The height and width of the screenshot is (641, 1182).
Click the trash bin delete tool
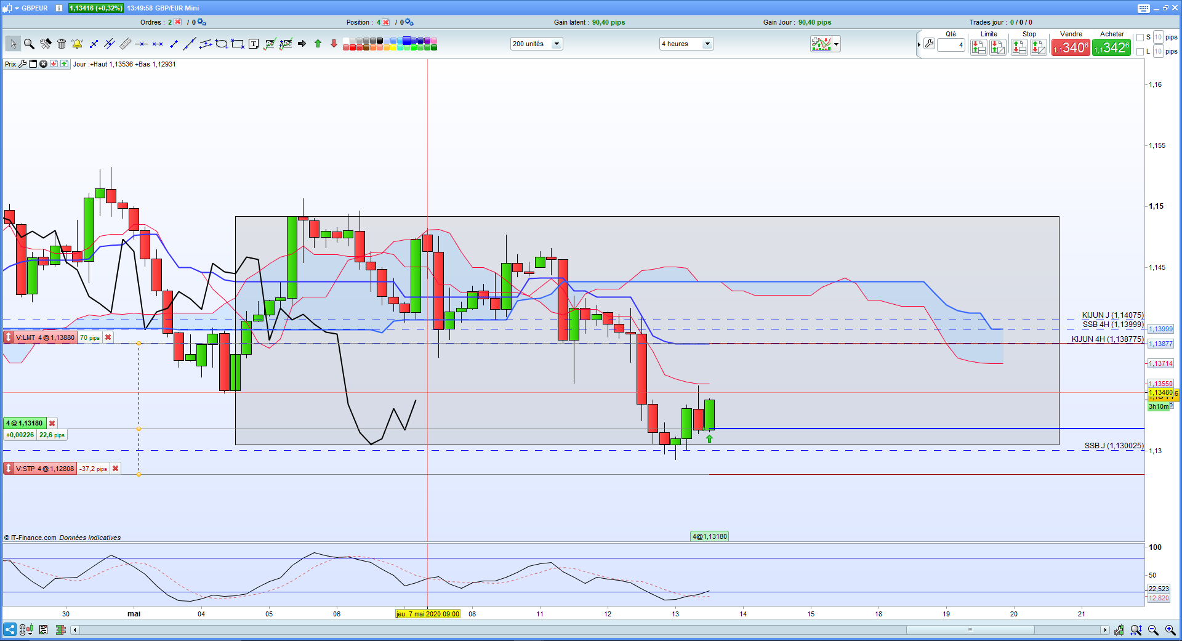point(62,44)
